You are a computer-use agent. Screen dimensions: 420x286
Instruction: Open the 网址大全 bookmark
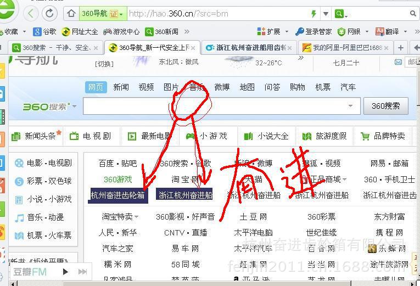click(80, 32)
